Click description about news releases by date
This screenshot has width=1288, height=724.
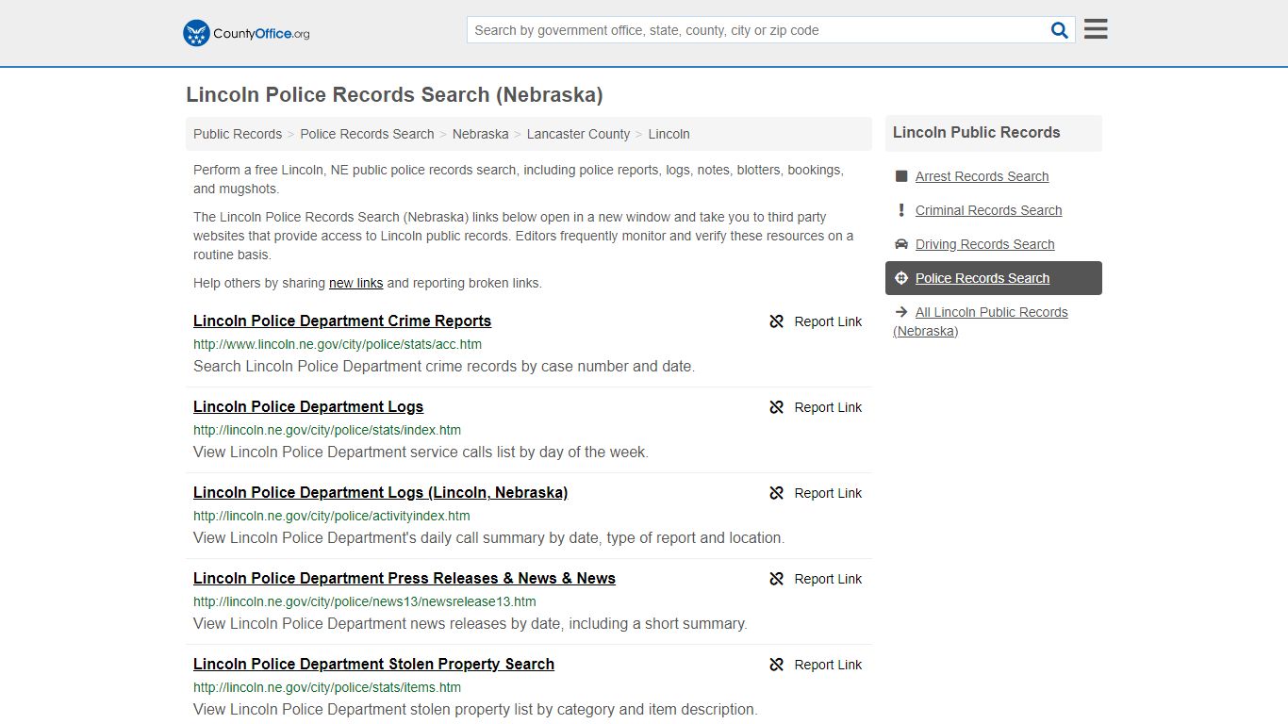[471, 623]
